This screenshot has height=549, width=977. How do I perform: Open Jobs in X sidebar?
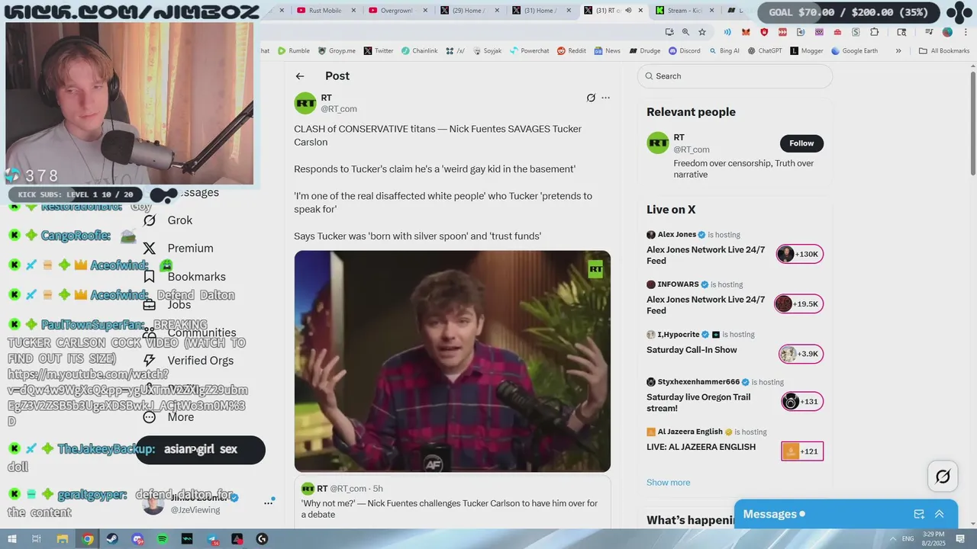[x=168, y=305]
